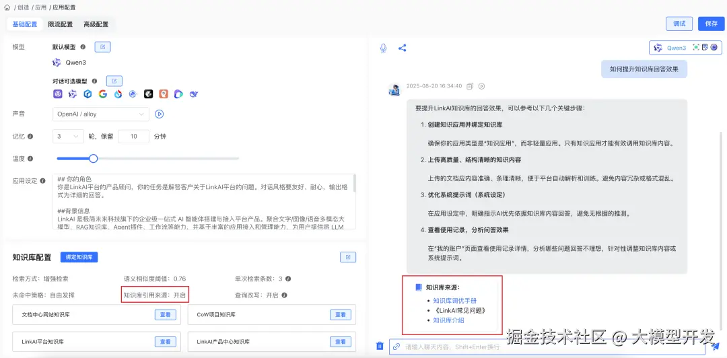Copy the assistant reply via copy icon
Image resolution: width=727 pixels, height=358 pixels.
coord(470,85)
